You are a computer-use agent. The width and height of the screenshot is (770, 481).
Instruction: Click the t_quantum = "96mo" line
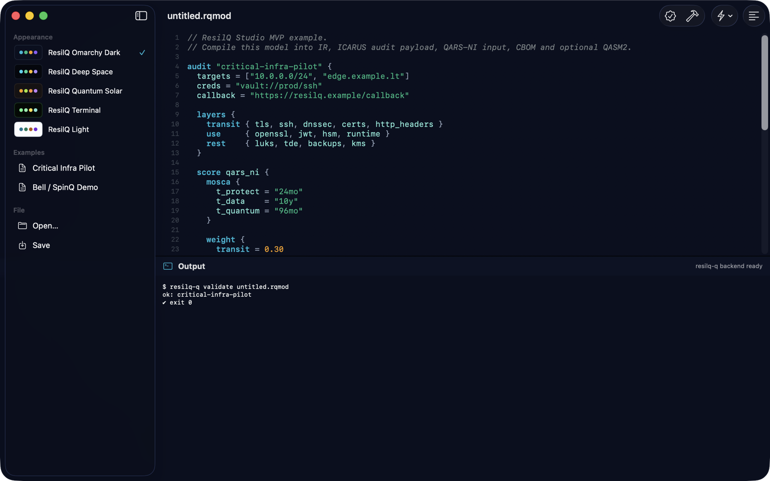259,211
